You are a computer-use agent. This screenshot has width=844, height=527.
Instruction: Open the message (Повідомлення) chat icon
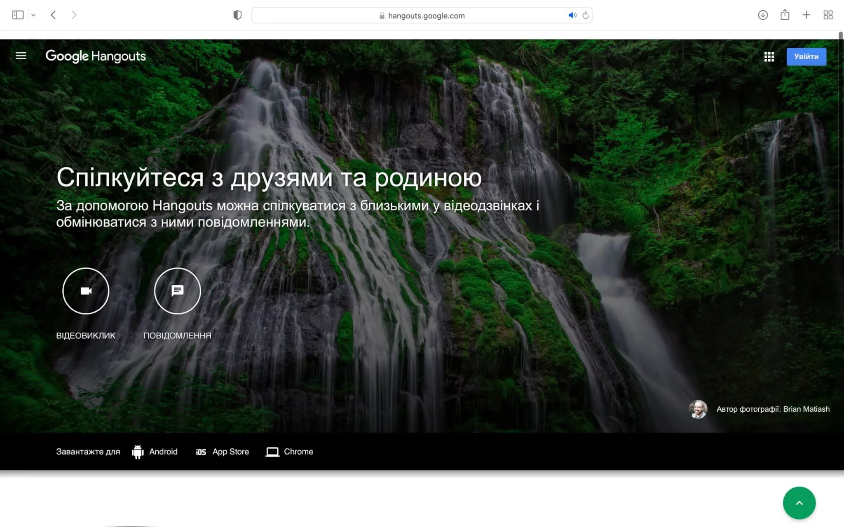pyautogui.click(x=177, y=291)
